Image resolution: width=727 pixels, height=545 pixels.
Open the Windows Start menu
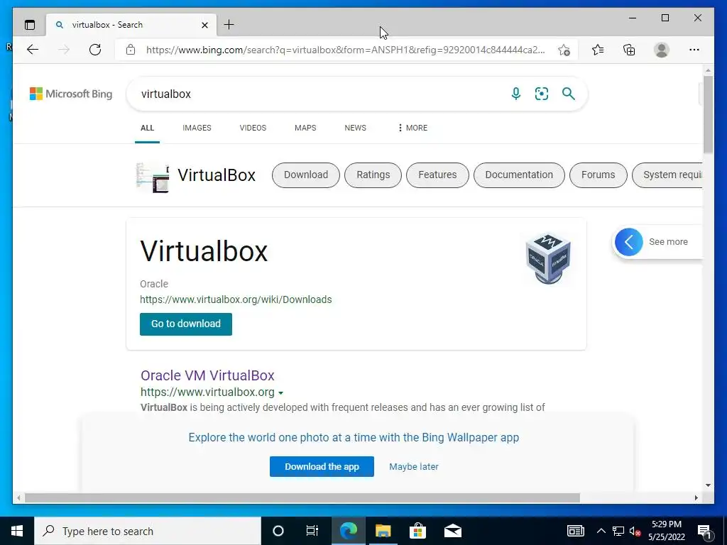[17, 531]
